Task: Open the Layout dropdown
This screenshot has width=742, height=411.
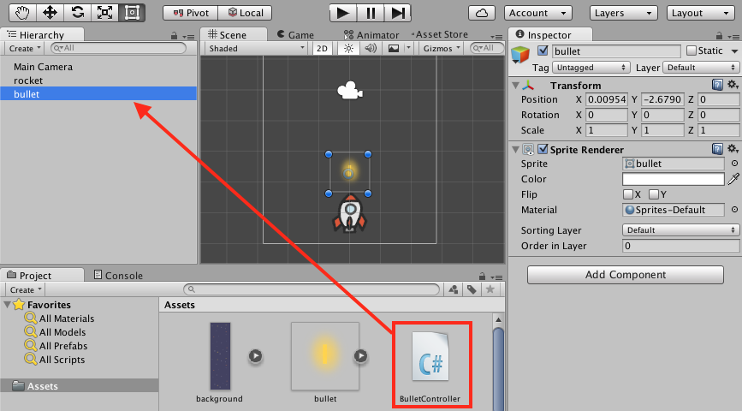Action: tap(700, 13)
